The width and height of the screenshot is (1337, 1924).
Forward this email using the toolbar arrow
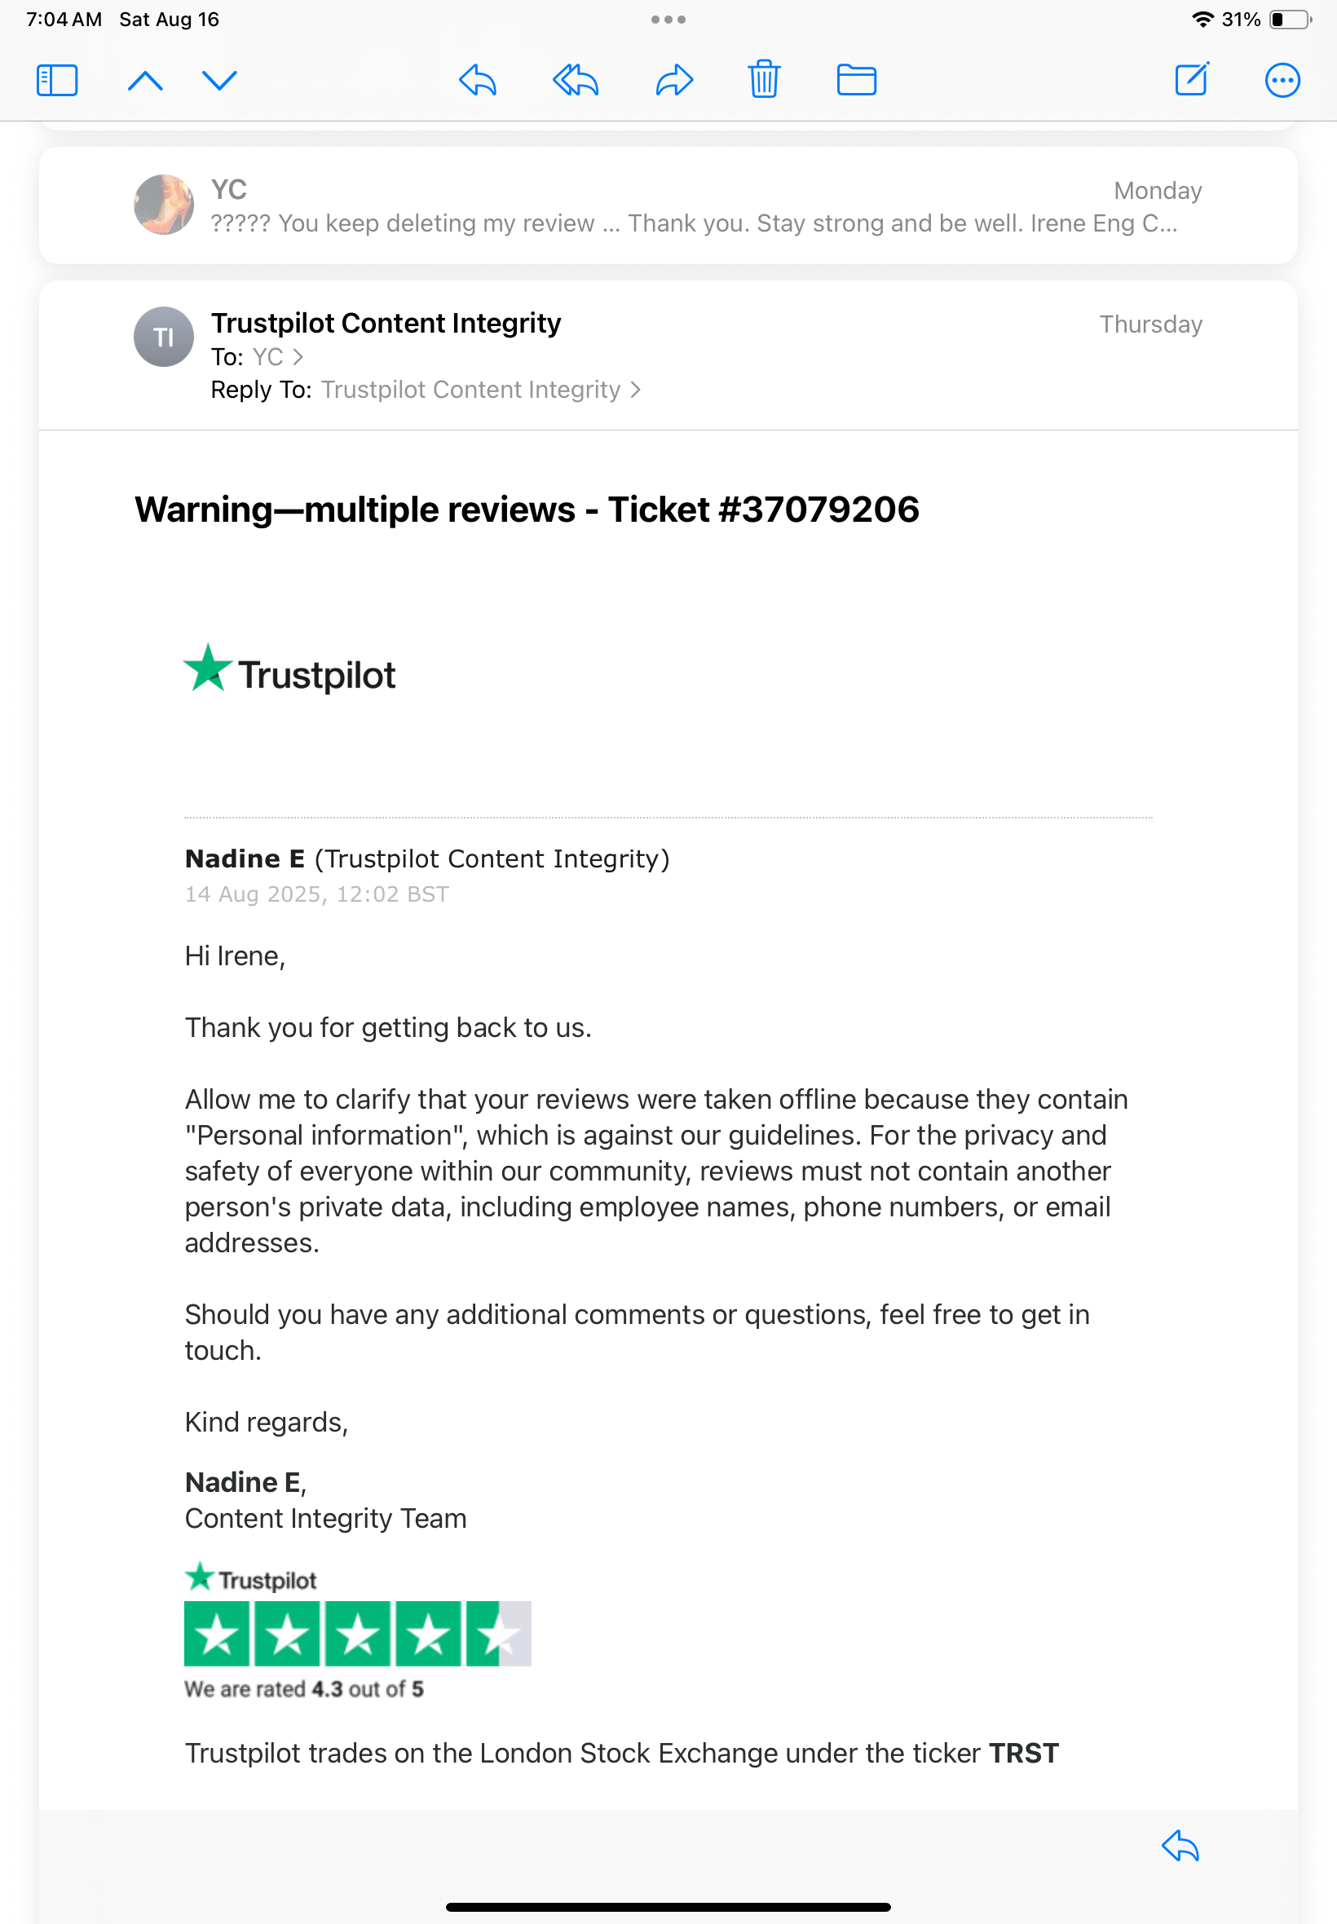pos(674,81)
